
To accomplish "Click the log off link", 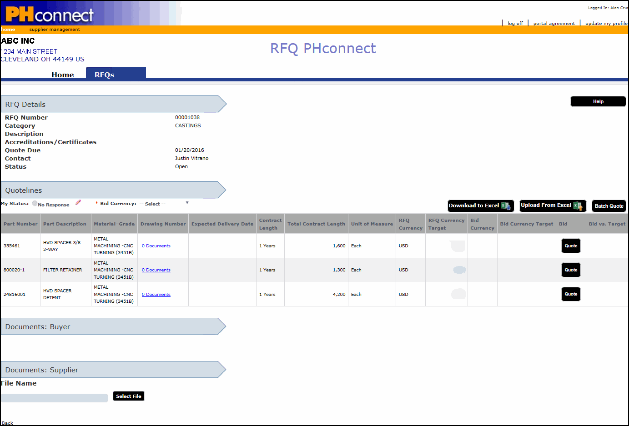I will pos(515,23).
